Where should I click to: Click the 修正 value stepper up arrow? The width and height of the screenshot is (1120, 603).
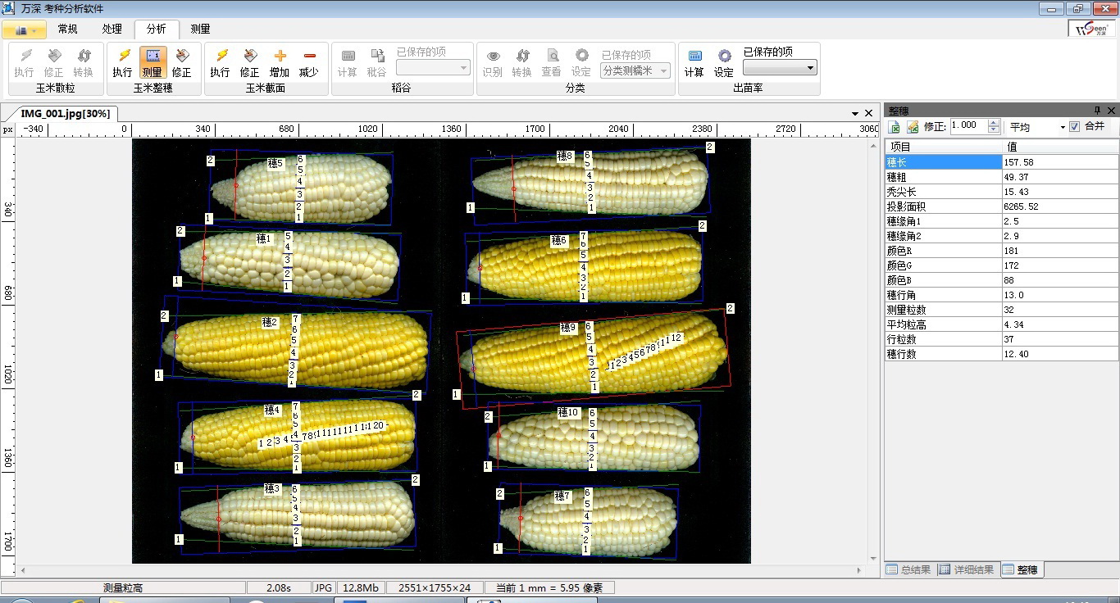(994, 123)
